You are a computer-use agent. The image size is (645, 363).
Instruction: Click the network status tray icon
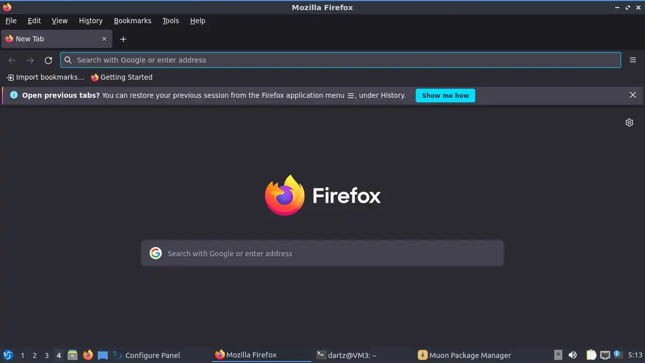pos(605,355)
